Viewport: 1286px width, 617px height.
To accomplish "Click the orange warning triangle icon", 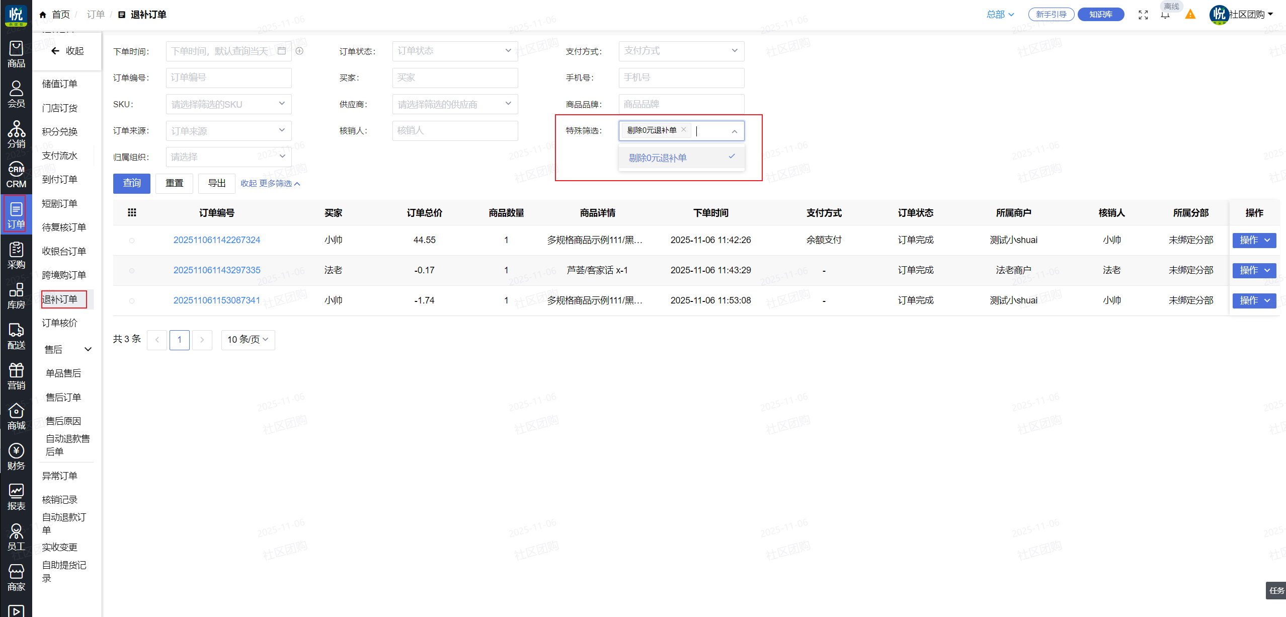I will (x=1190, y=15).
